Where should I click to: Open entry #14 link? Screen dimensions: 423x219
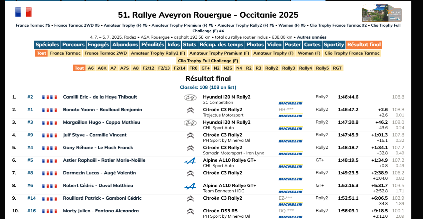coord(32,198)
